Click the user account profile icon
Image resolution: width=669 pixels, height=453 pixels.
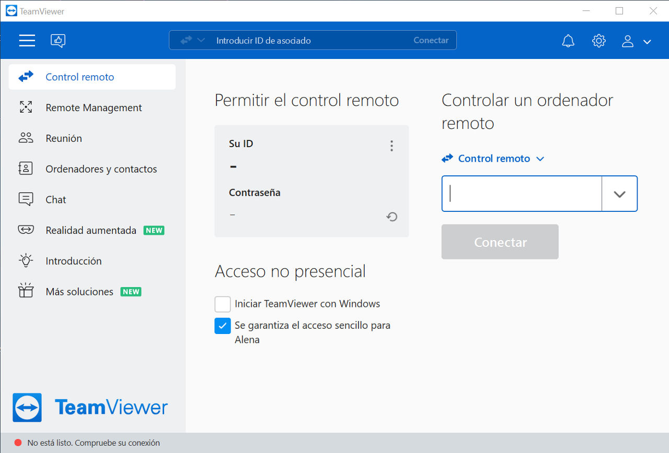click(628, 41)
